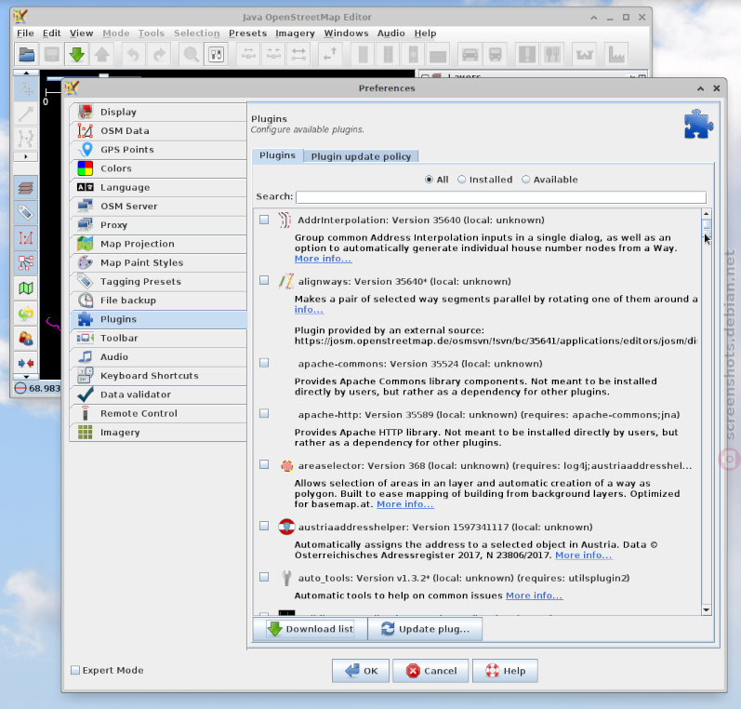Click the Search magnifier toolbar icon
Viewport: 741px width, 709px height.
point(191,54)
